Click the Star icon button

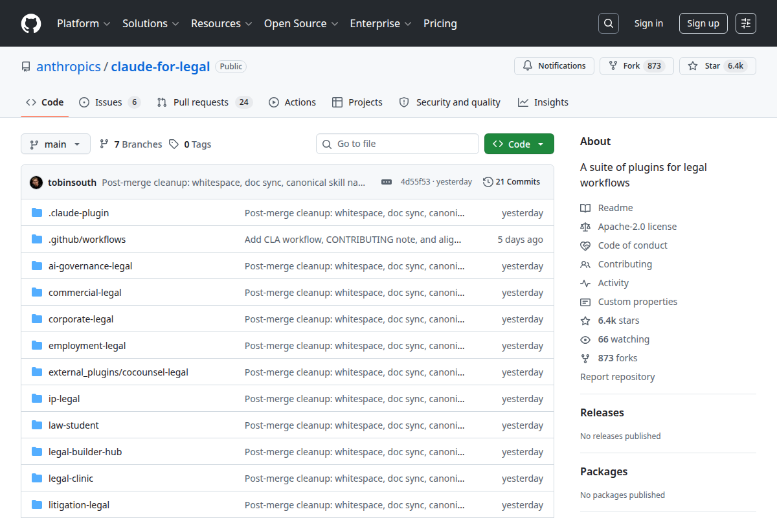point(717,66)
